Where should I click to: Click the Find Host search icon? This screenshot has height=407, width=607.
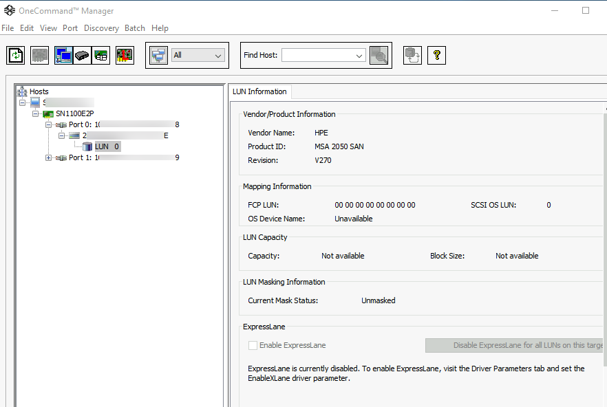coord(379,55)
